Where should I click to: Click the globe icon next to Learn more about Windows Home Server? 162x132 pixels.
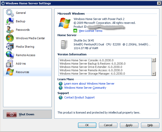(61, 84)
